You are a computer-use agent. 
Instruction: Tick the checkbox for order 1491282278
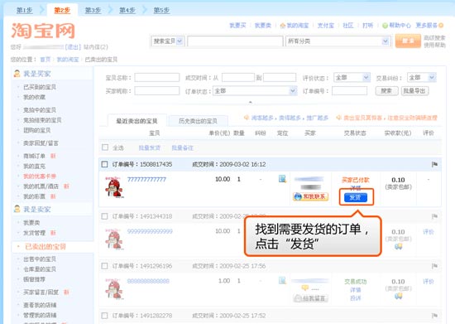104,316
